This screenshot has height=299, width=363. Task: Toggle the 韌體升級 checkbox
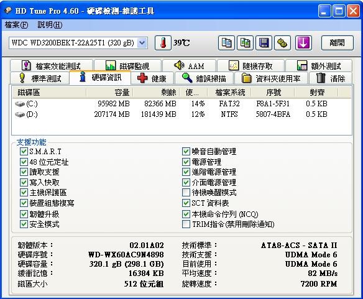click(24, 214)
